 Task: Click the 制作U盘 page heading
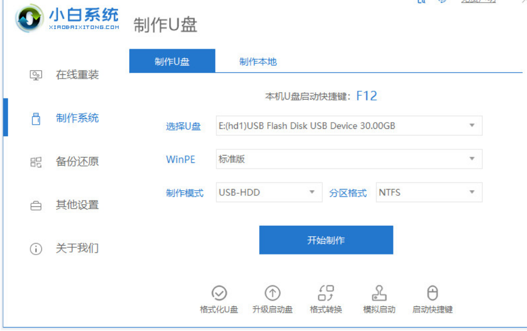pos(165,25)
